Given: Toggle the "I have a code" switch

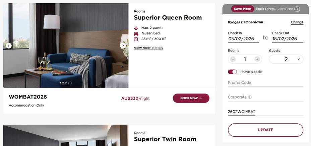Looking at the screenshot, I should pyautogui.click(x=232, y=72).
